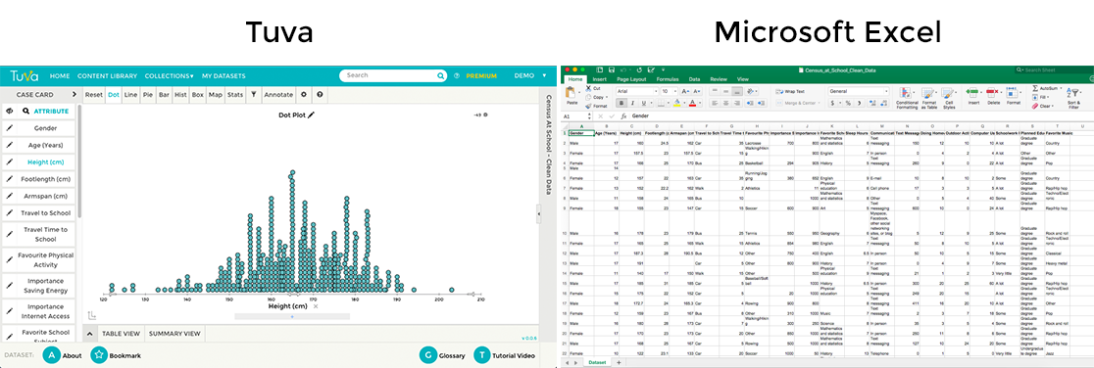Open the Glossary circle icon

pos(427,355)
